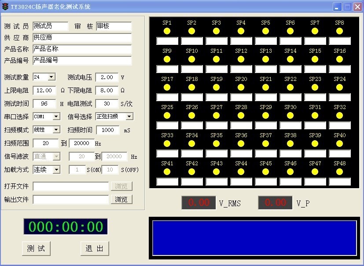Click the SP6 yellow indicator light
Screen dimensions: 364x266
290,31
